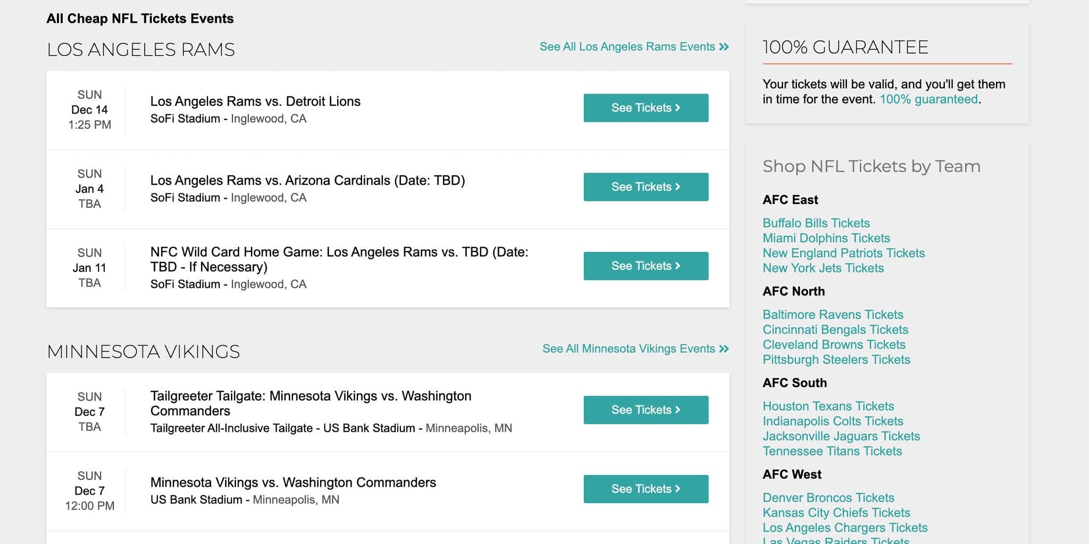1089x544 pixels.
Task: Click the double-chevron icon beside Vikings events link
Action: pos(724,349)
